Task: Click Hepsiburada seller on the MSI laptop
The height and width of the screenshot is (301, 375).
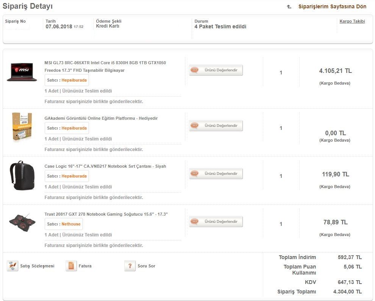Action: (x=74, y=80)
